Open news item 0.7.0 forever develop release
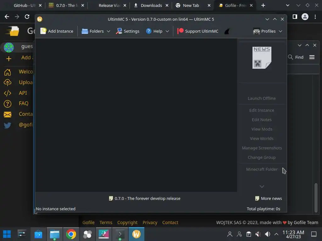This screenshot has height=241, width=322. click(x=145, y=198)
